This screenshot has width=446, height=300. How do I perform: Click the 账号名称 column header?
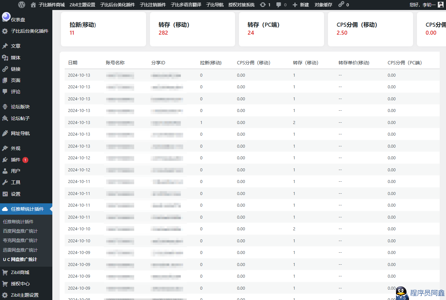[115, 63]
